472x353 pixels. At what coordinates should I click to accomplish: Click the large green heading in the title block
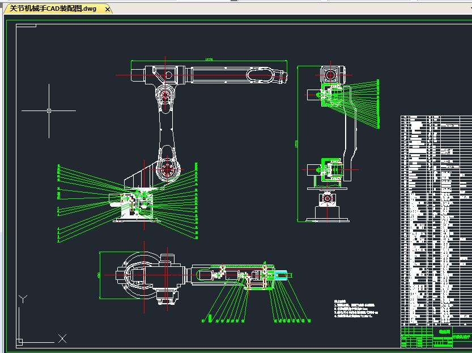coord(444,332)
